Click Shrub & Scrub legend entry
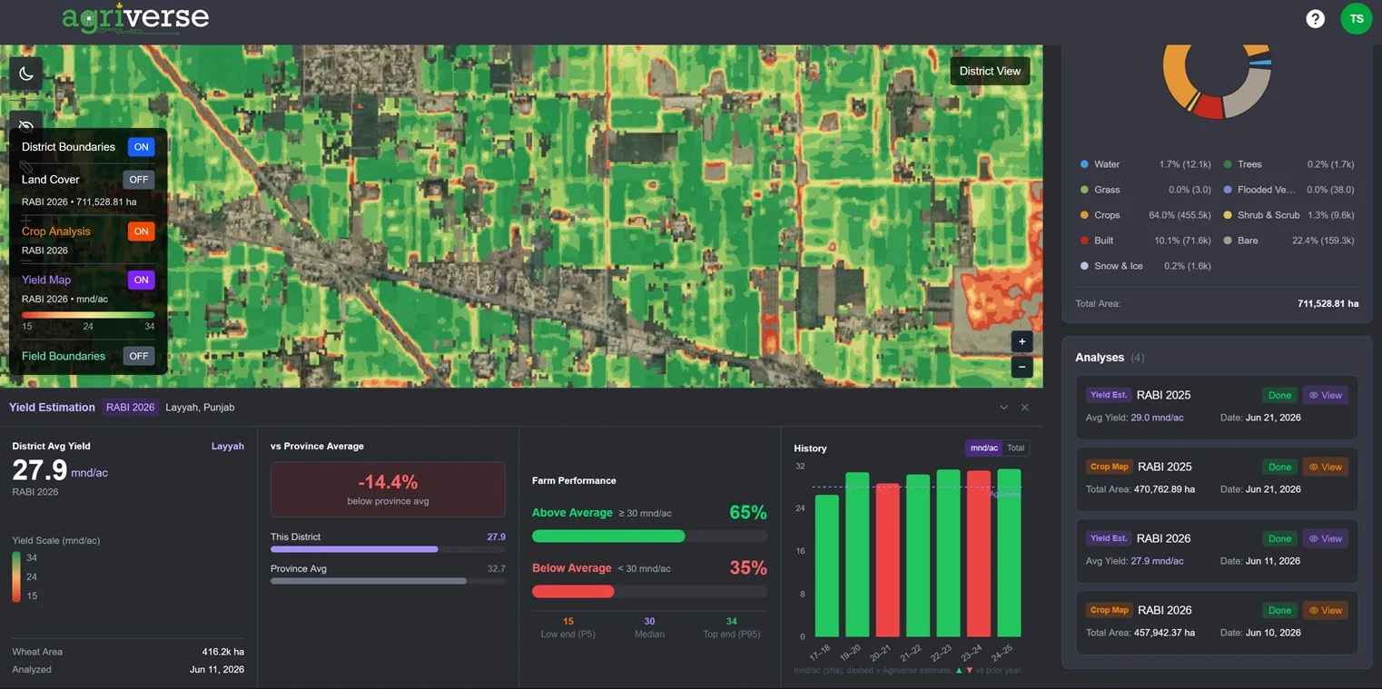The image size is (1382, 689). click(1288, 215)
